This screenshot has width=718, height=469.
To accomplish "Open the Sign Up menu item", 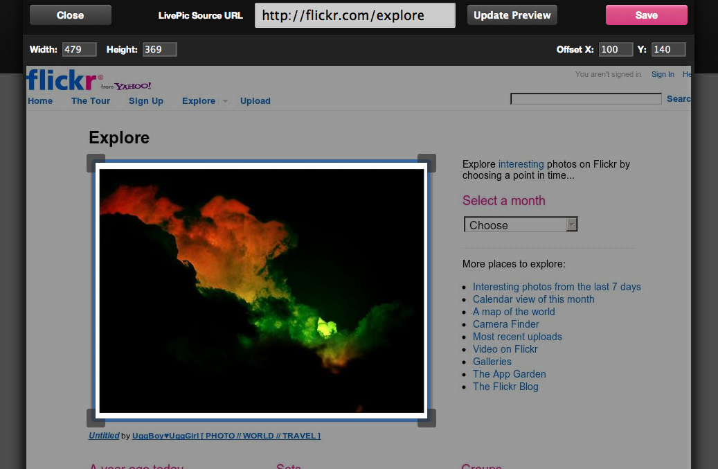I will 145,100.
